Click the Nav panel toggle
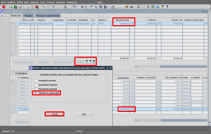This screenshot has height=134, width=211. [x=4, y=16]
